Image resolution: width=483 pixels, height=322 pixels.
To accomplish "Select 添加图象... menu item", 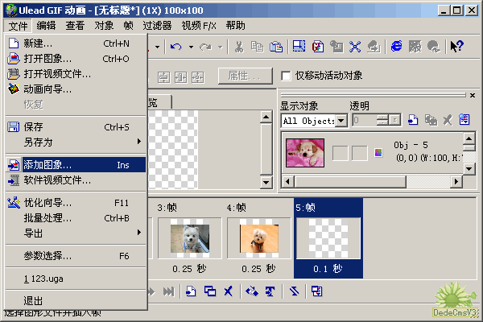I will 76,165.
